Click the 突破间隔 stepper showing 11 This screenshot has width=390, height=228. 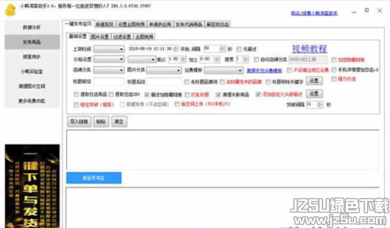click(314, 105)
